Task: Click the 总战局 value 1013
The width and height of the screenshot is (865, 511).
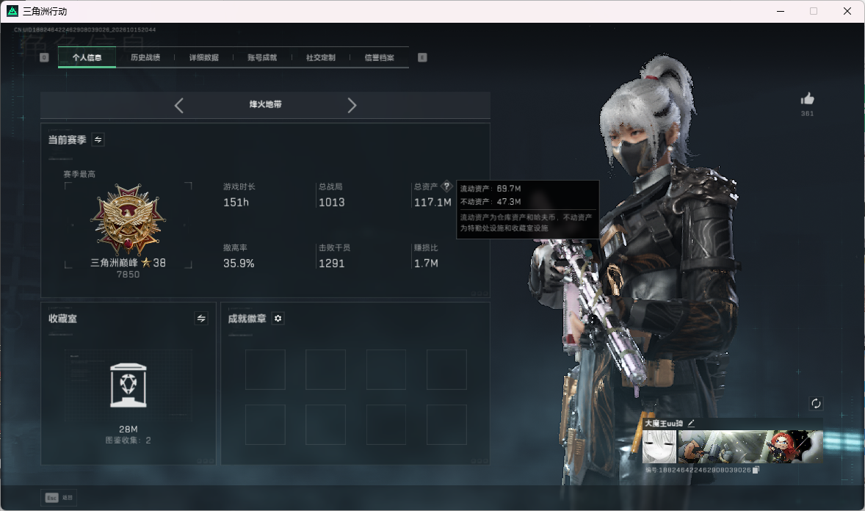Action: (x=332, y=203)
